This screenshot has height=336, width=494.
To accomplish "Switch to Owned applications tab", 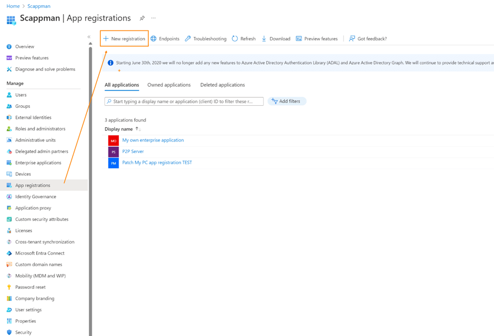I will pos(169,85).
